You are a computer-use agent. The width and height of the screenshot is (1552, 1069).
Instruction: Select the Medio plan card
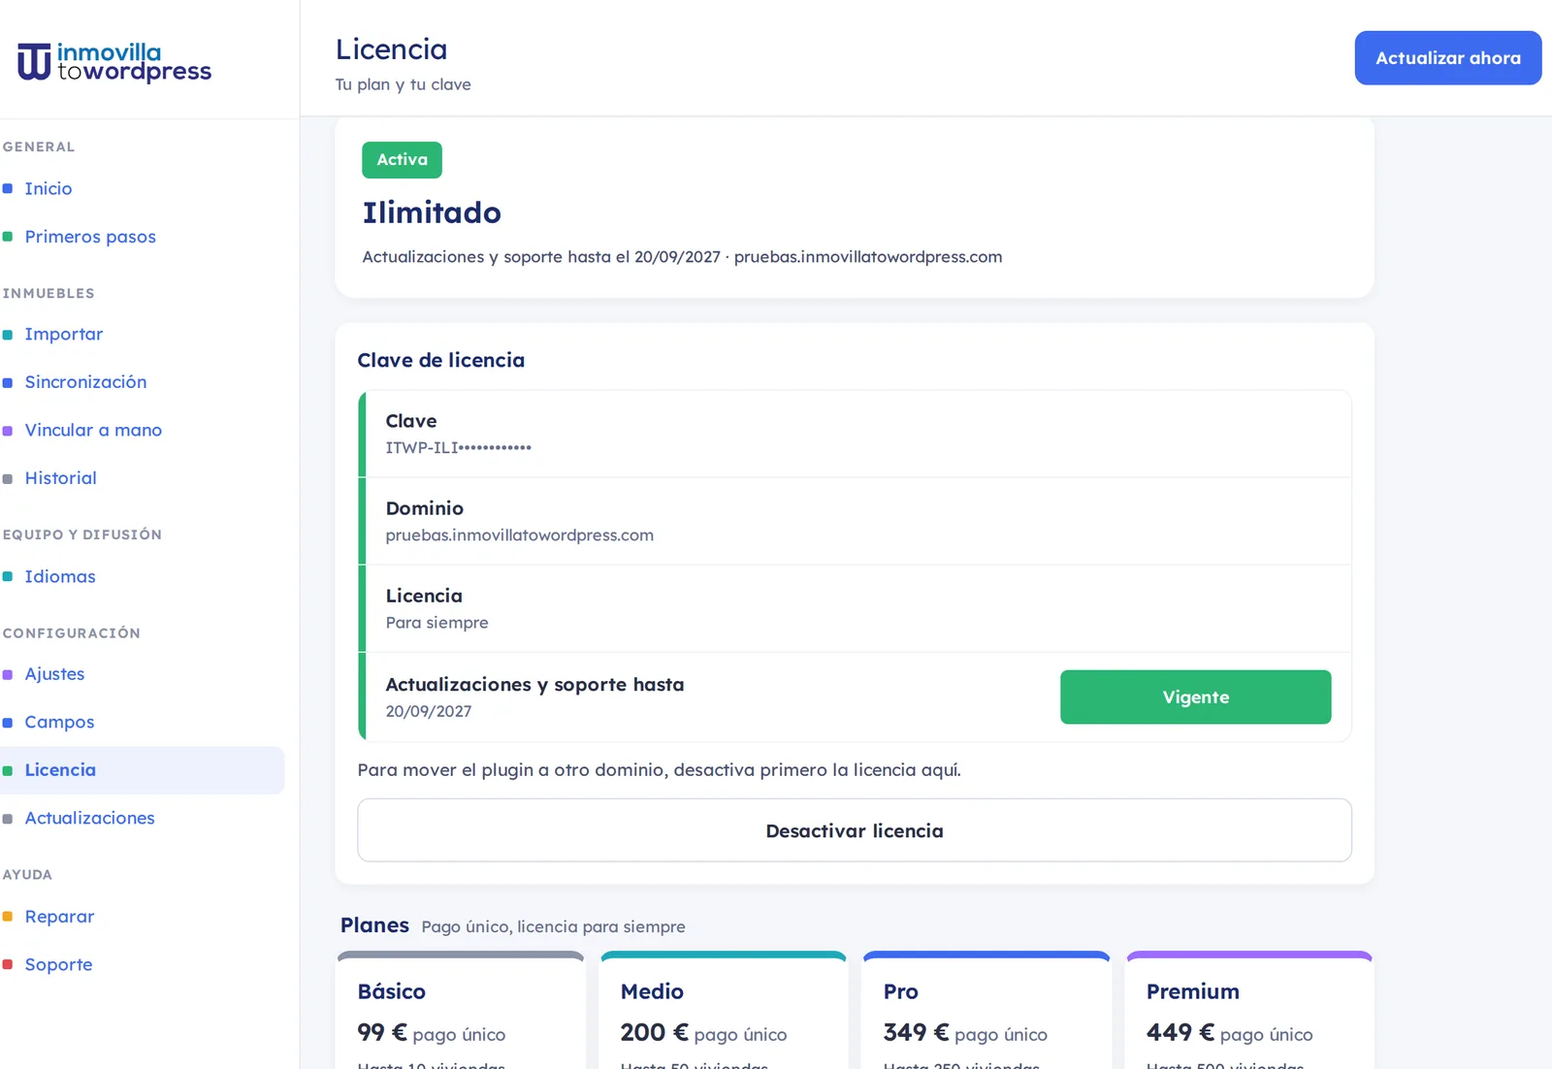724,1010
